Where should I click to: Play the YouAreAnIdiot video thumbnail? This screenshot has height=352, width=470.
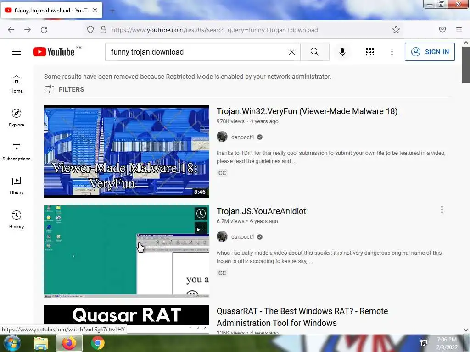[127, 252]
